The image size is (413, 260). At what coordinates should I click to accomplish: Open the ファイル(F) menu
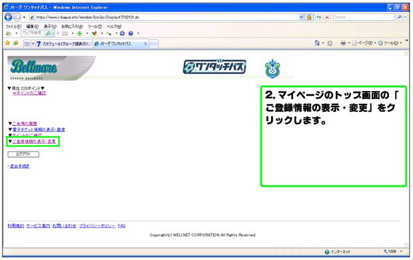pos(13,27)
